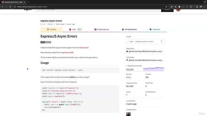Open the pen extension icon in toolbar
This screenshot has height=116, width=207.
click(x=171, y=7)
